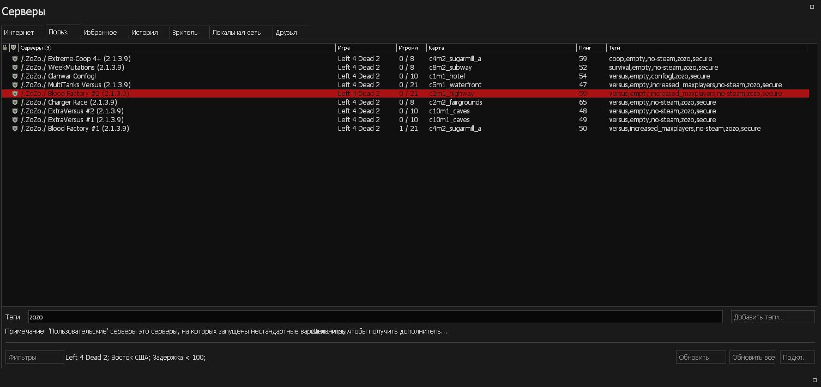Click the Обновить button

[x=701, y=357]
